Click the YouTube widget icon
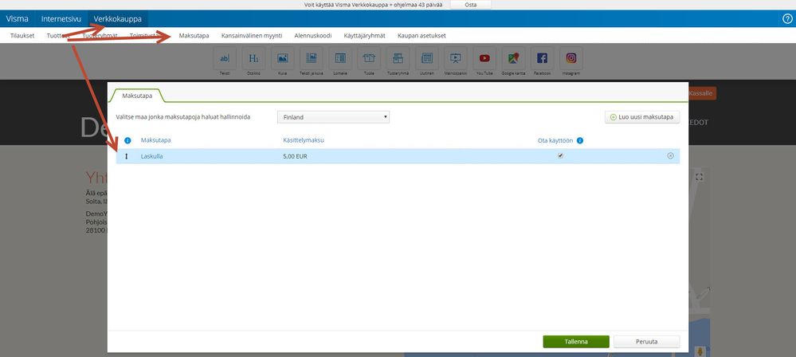 tap(484, 58)
